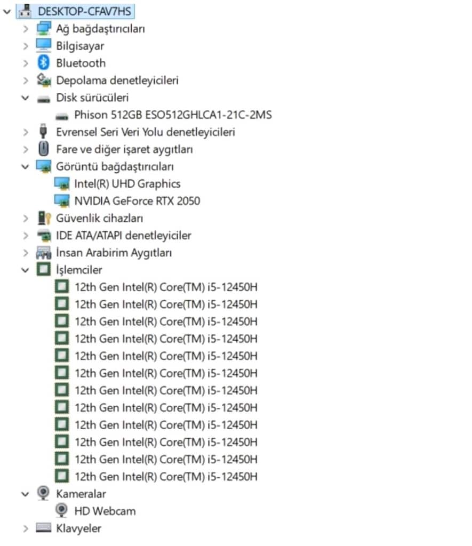
Task: Expand Fare ve diğer işaret aygıtları
Action: point(25,149)
